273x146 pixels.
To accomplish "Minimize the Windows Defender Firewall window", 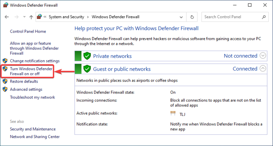I will 235,5.
